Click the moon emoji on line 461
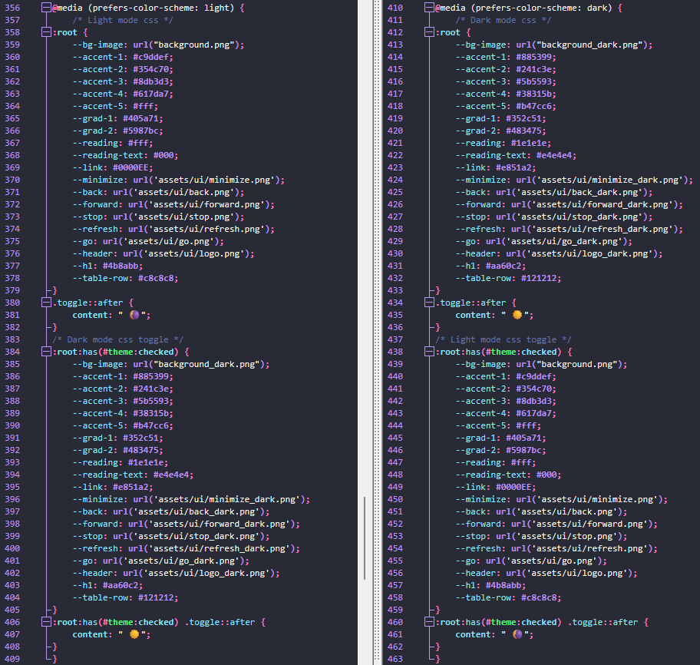700x665 pixels. [518, 634]
